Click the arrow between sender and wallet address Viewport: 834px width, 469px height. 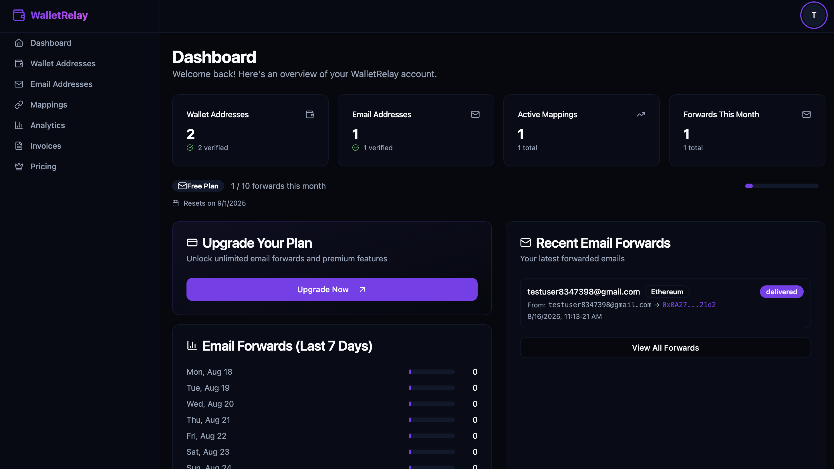(x=657, y=305)
